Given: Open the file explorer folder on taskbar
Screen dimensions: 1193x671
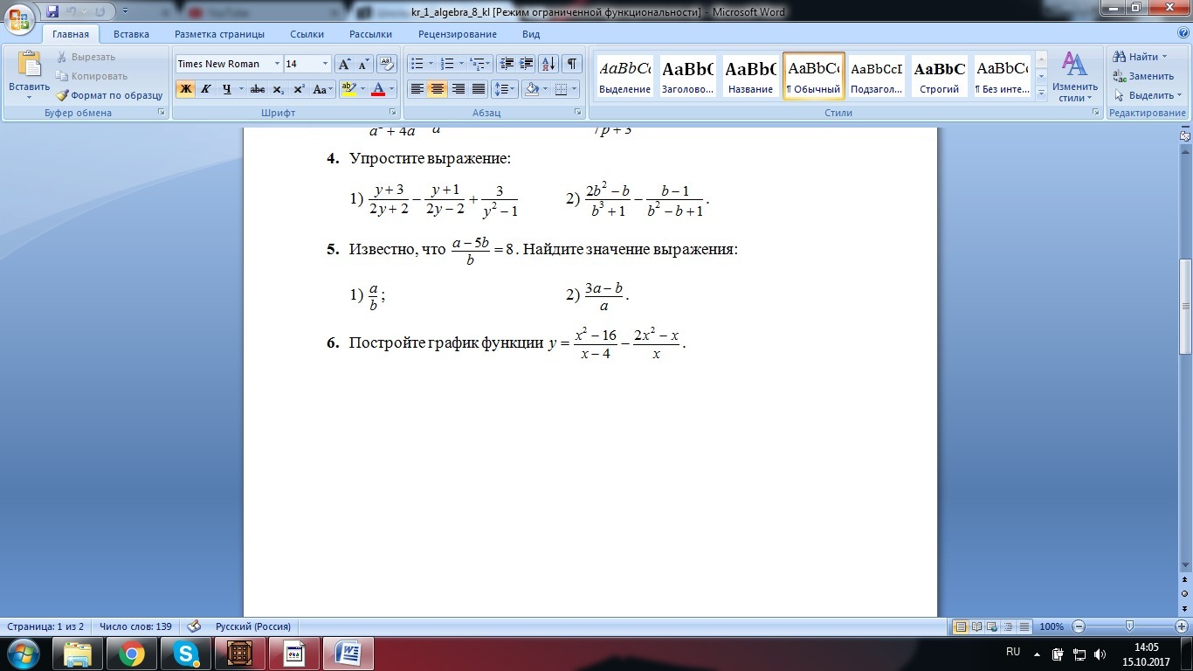Looking at the screenshot, I should (x=79, y=654).
